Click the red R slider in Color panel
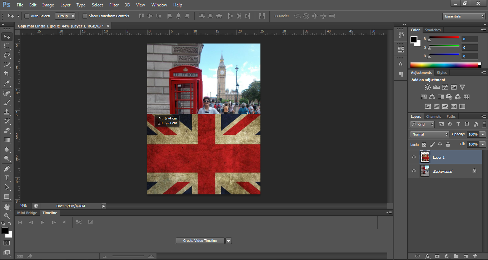The width and height of the screenshot is (488, 260). [444, 37]
